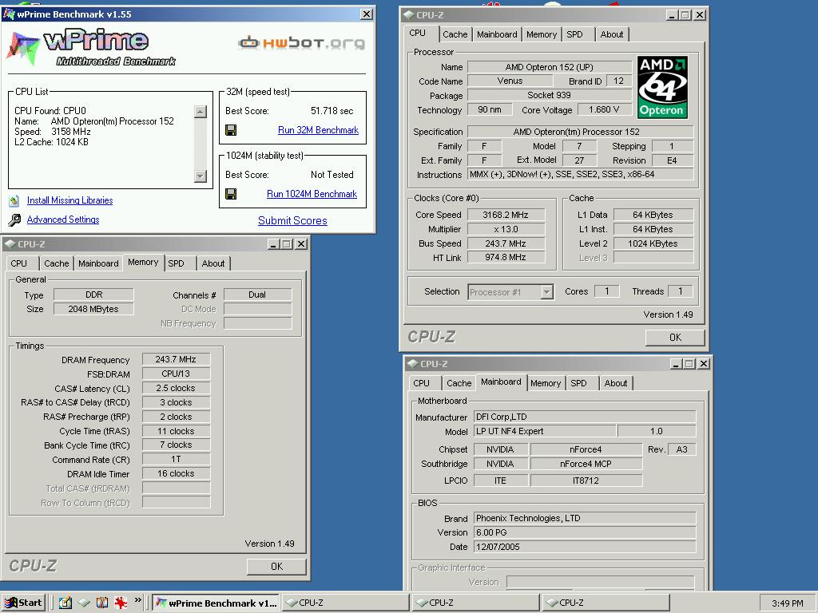
Task: Switch to Memory tab in Mainboard CPU-Z window
Action: (x=546, y=383)
